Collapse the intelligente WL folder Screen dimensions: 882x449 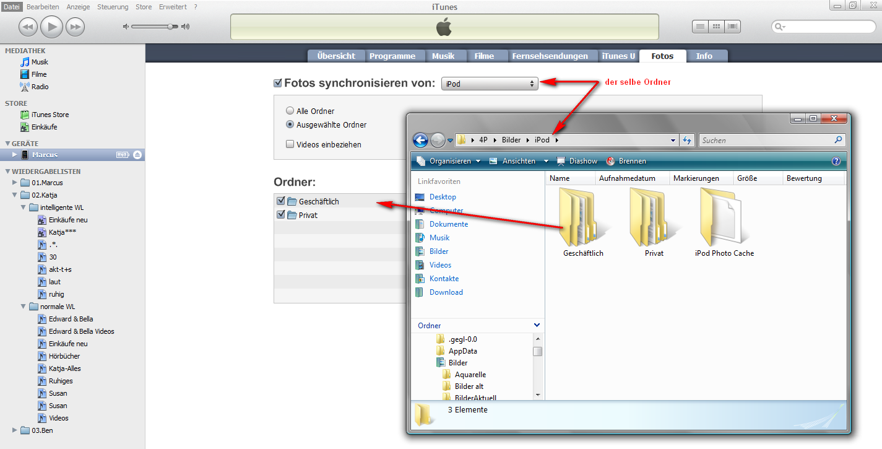[x=23, y=207]
